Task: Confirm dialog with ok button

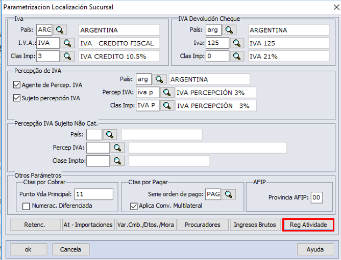Action: (28, 249)
